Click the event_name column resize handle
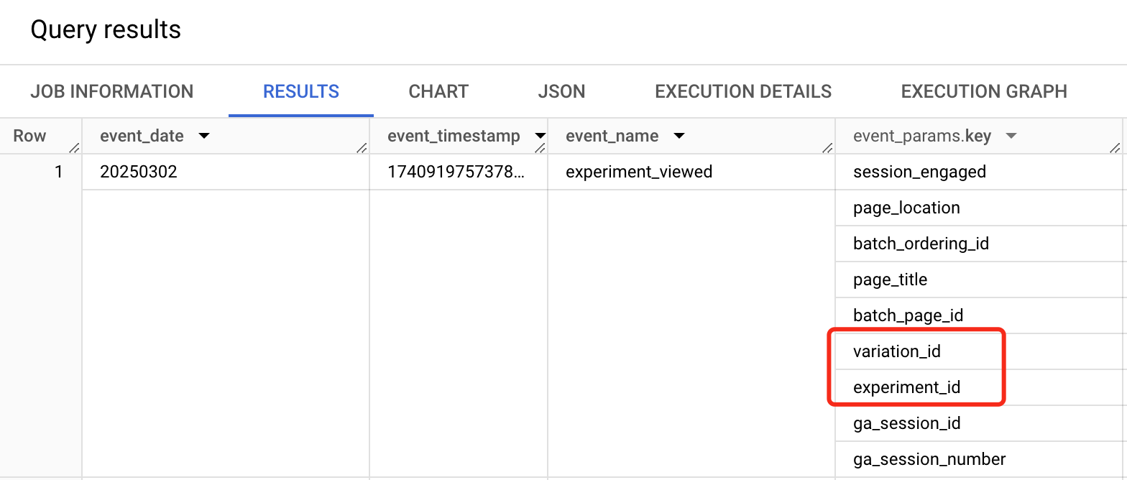 tap(827, 148)
